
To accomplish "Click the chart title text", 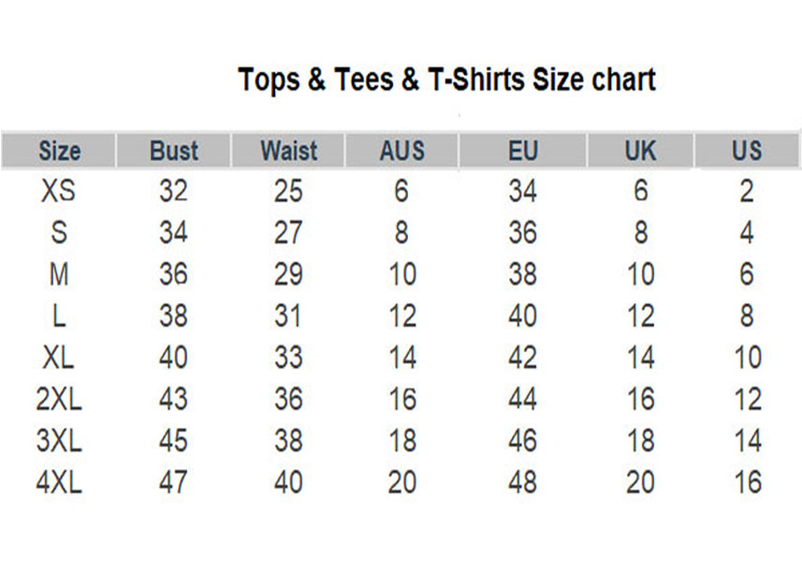I will [447, 80].
